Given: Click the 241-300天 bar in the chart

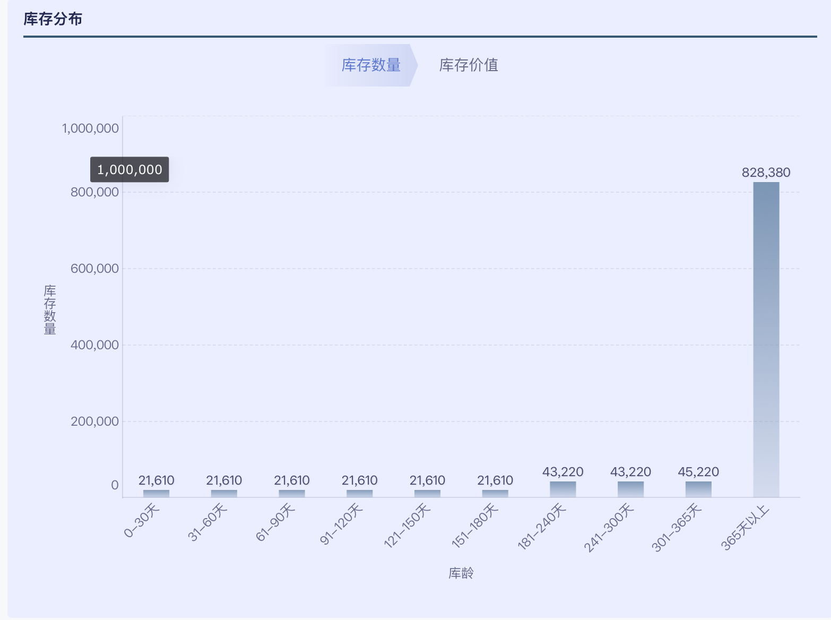Looking at the screenshot, I should tap(630, 489).
